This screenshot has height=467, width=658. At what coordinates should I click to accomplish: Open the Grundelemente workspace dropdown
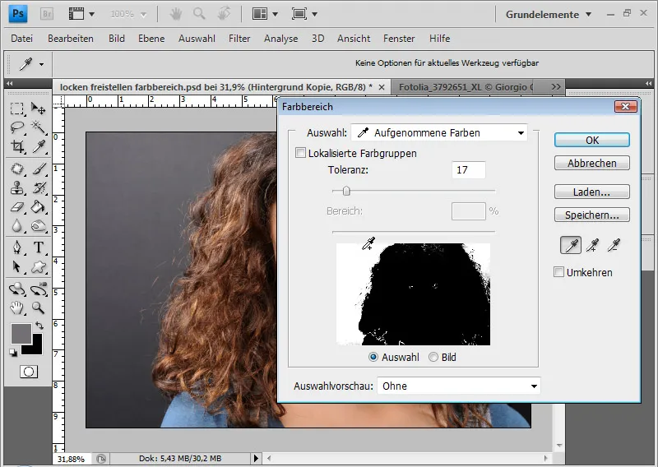coord(548,14)
